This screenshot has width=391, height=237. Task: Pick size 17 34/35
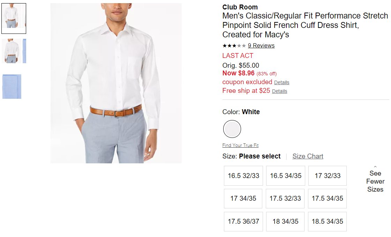tap(243, 198)
